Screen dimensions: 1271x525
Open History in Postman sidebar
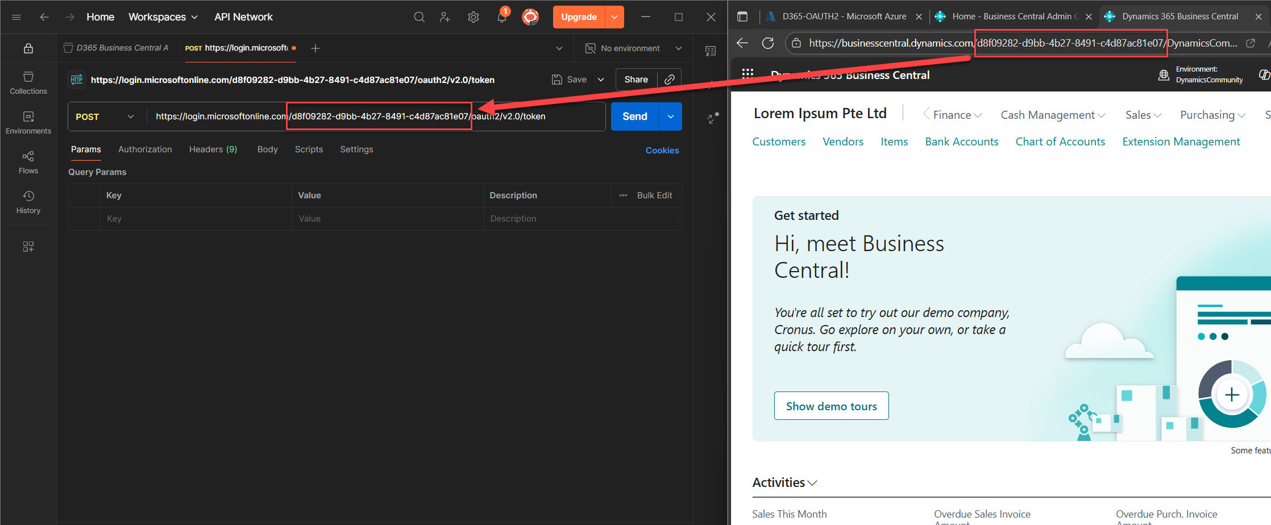point(28,202)
